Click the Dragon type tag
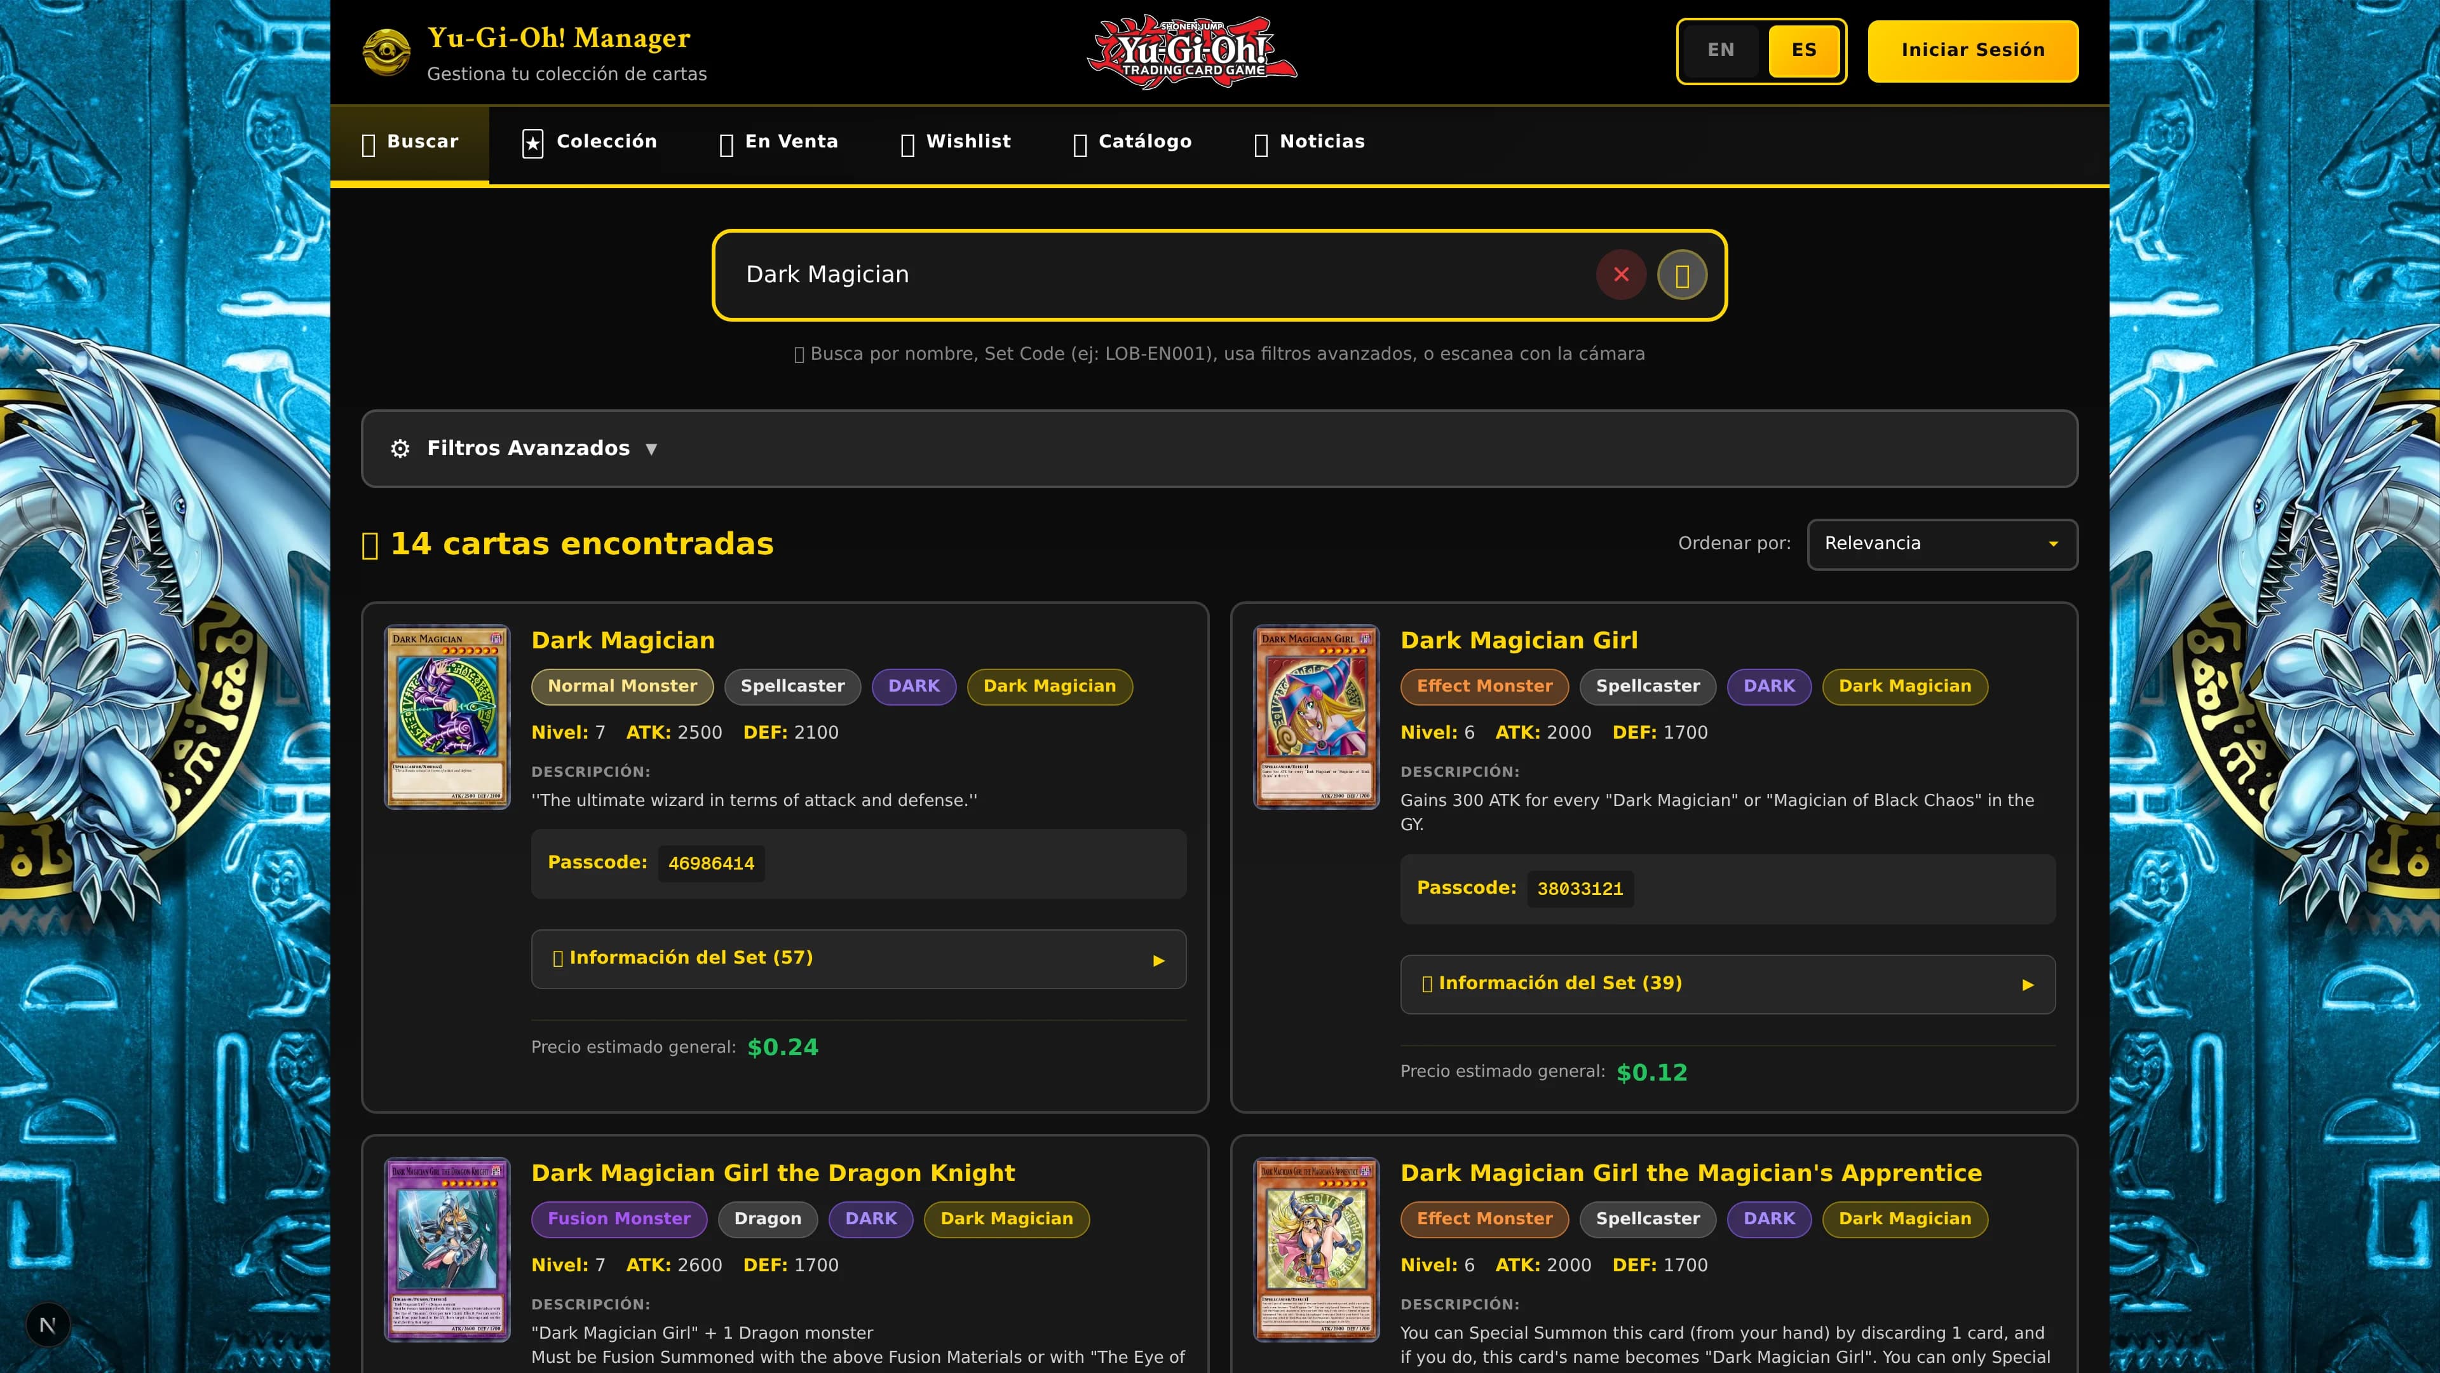Viewport: 2440px width, 1373px height. (x=768, y=1219)
